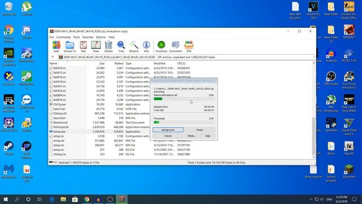362x204 pixels.
Task: Open the uTorrent desktop icon
Action: (27, 9)
